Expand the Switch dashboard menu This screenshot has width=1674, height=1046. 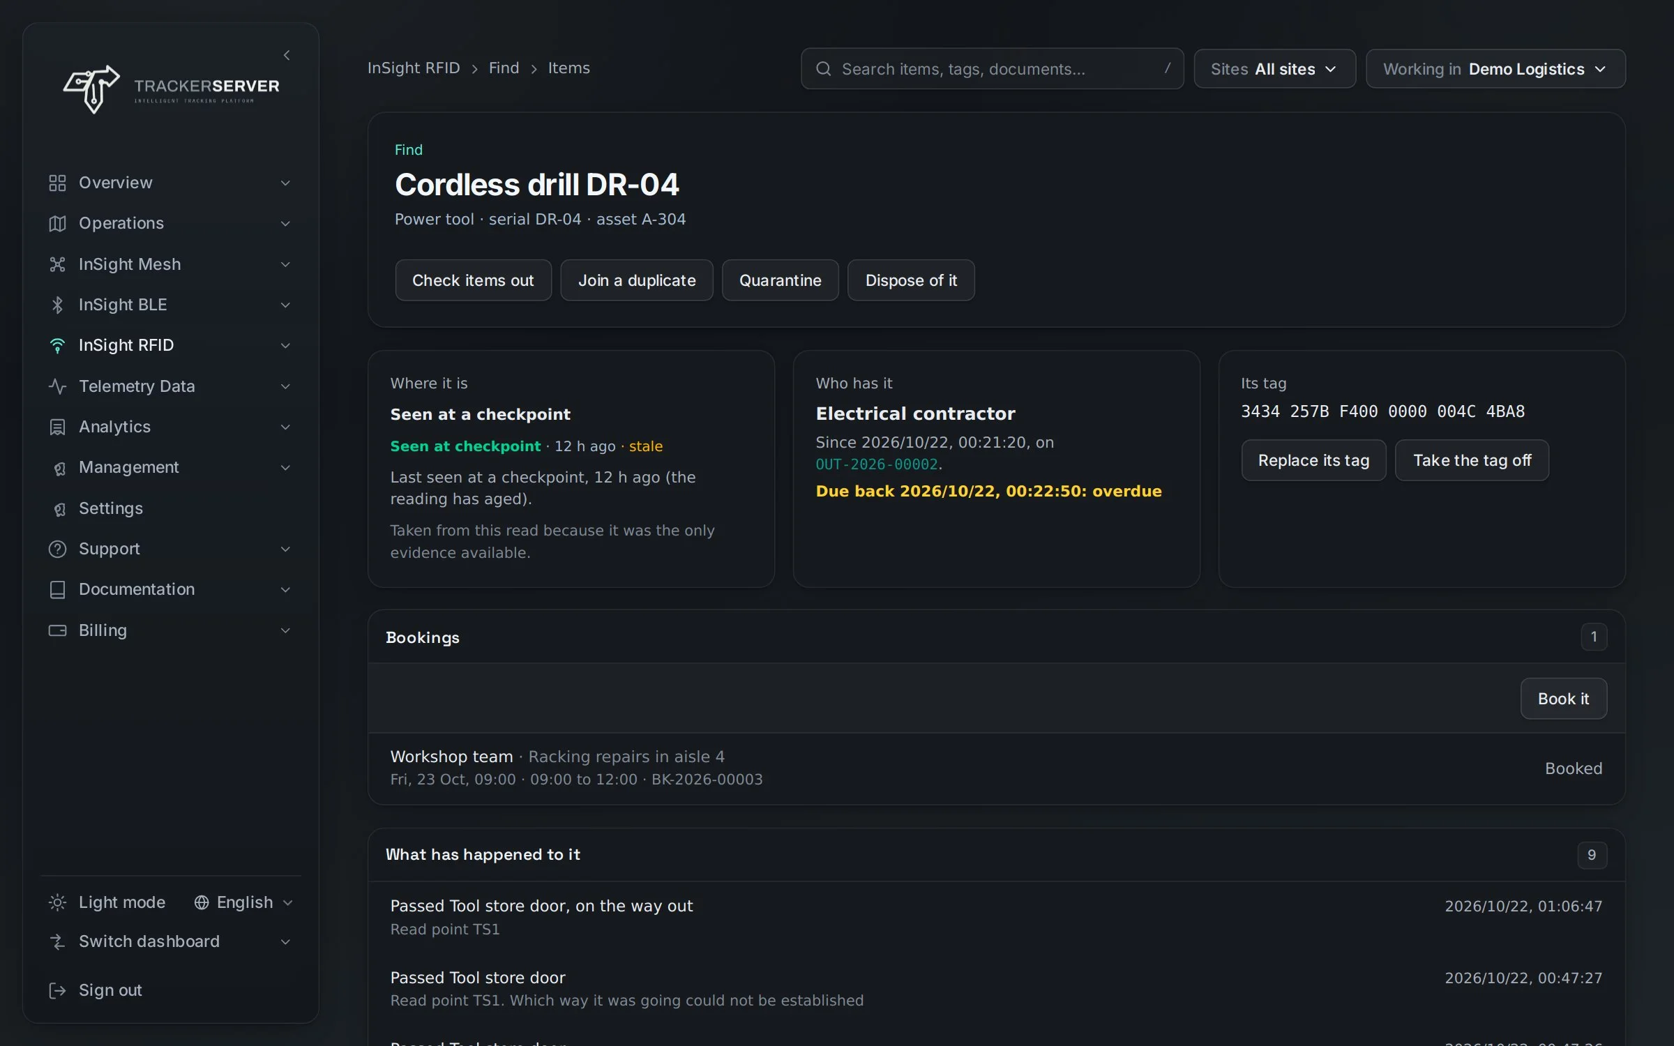[x=170, y=941]
